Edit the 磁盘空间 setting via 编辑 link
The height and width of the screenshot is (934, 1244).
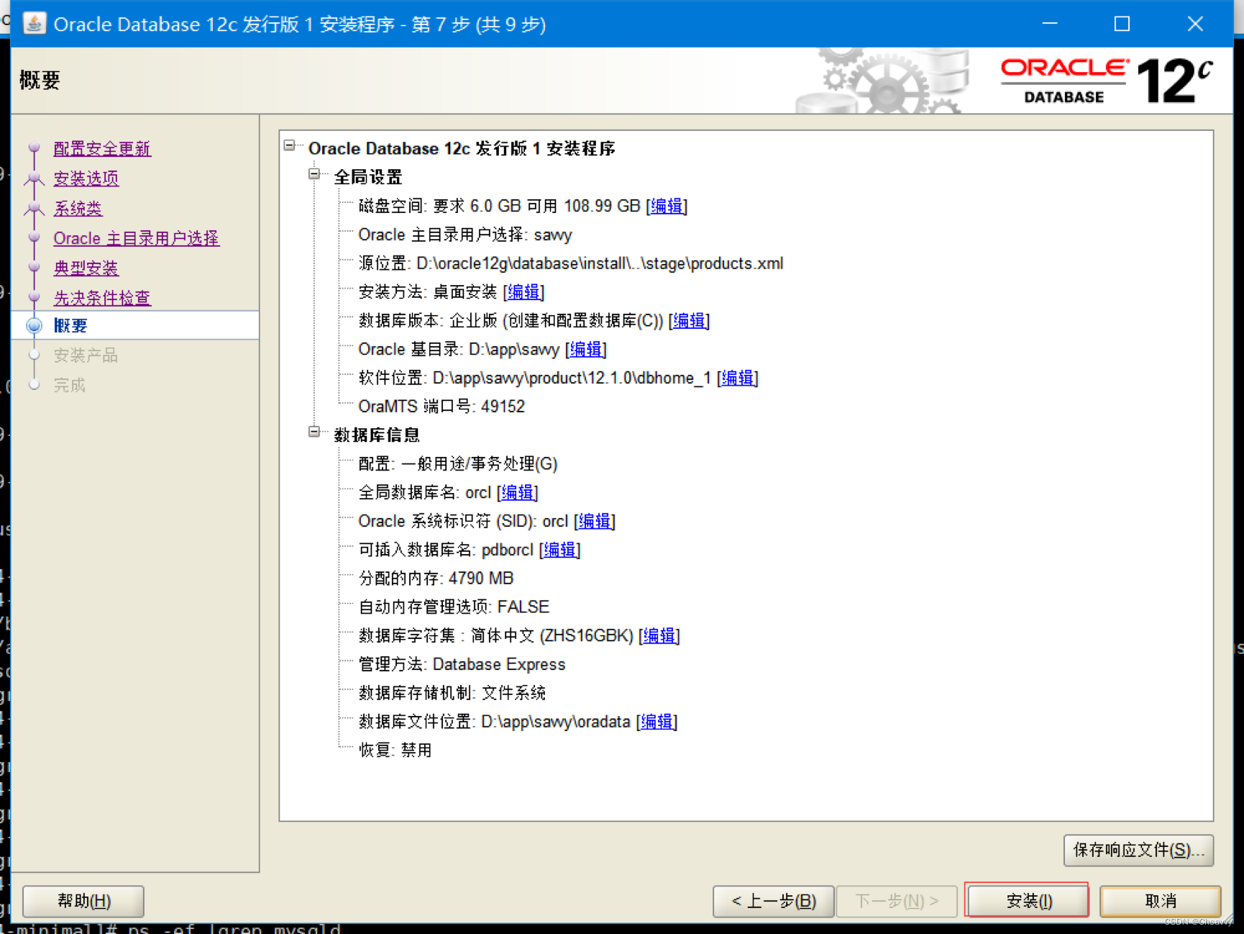click(666, 206)
